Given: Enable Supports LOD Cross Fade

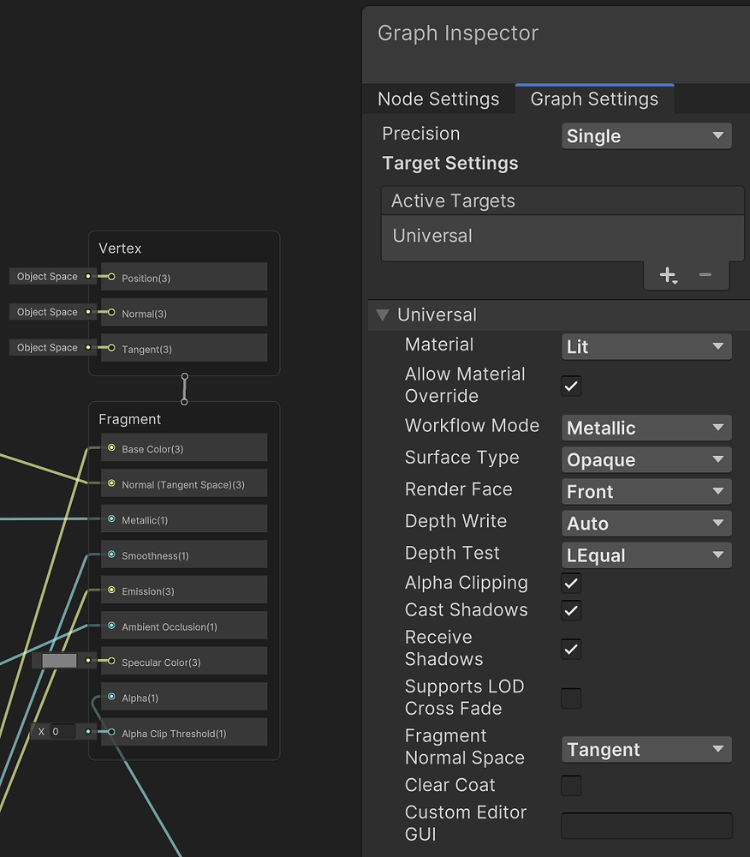Looking at the screenshot, I should (570, 698).
